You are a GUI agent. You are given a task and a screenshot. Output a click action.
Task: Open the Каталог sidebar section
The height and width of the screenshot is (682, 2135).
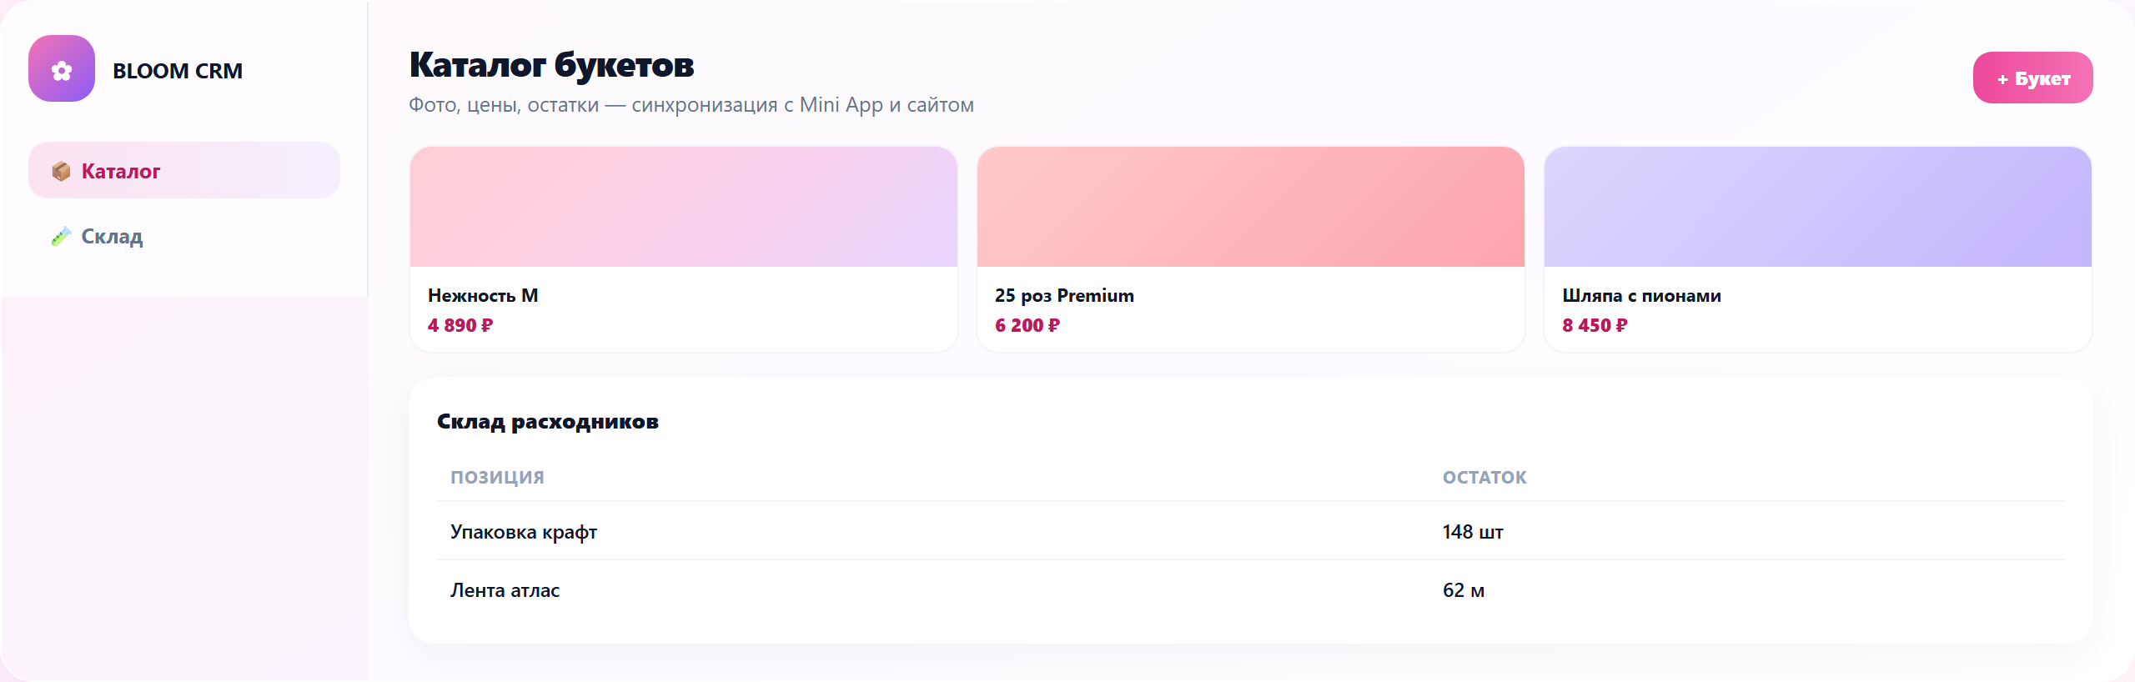[x=184, y=170]
